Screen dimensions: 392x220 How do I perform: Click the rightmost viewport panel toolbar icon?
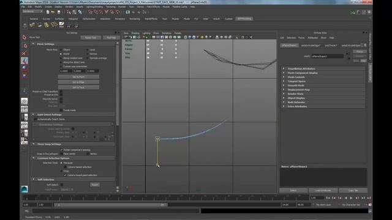click(x=251, y=37)
